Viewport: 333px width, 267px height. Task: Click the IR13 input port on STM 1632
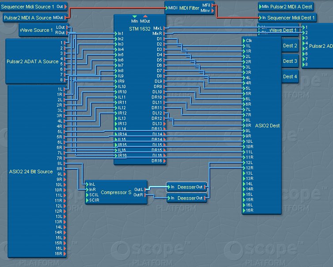point(116,124)
